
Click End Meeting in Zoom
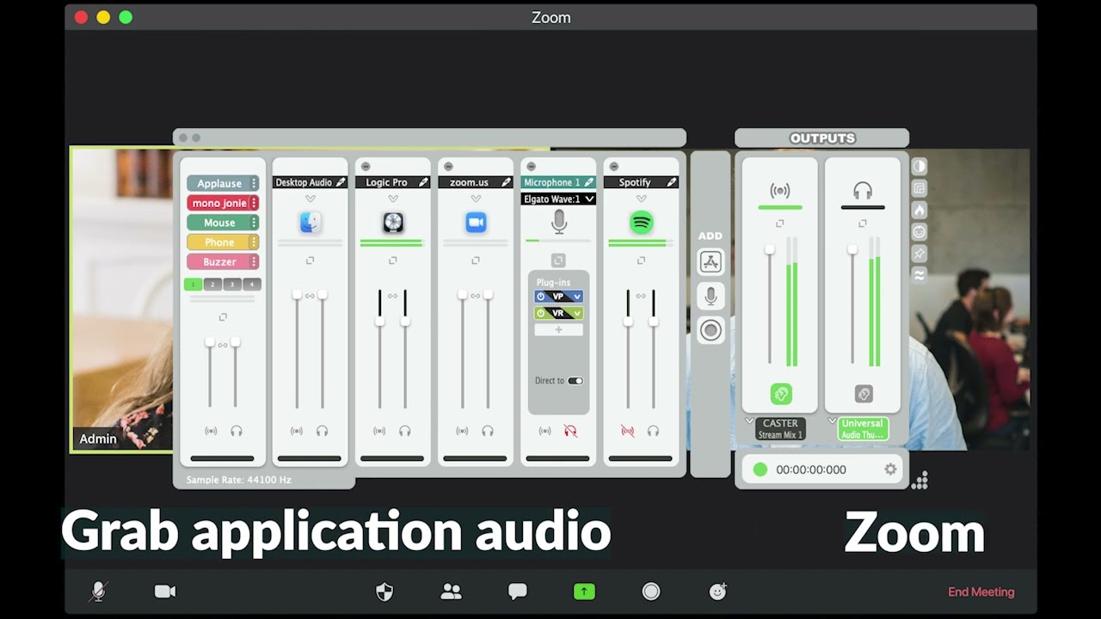[x=981, y=591]
